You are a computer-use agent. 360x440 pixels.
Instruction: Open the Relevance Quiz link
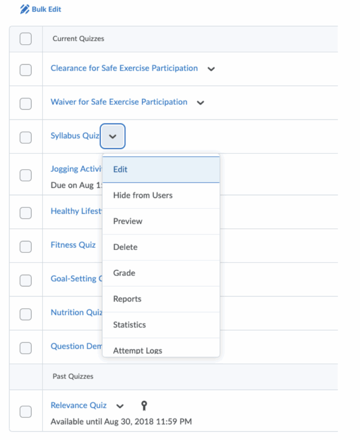pyautogui.click(x=78, y=405)
